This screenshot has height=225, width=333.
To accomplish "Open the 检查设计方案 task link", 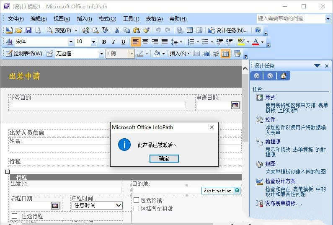I will 280,181.
